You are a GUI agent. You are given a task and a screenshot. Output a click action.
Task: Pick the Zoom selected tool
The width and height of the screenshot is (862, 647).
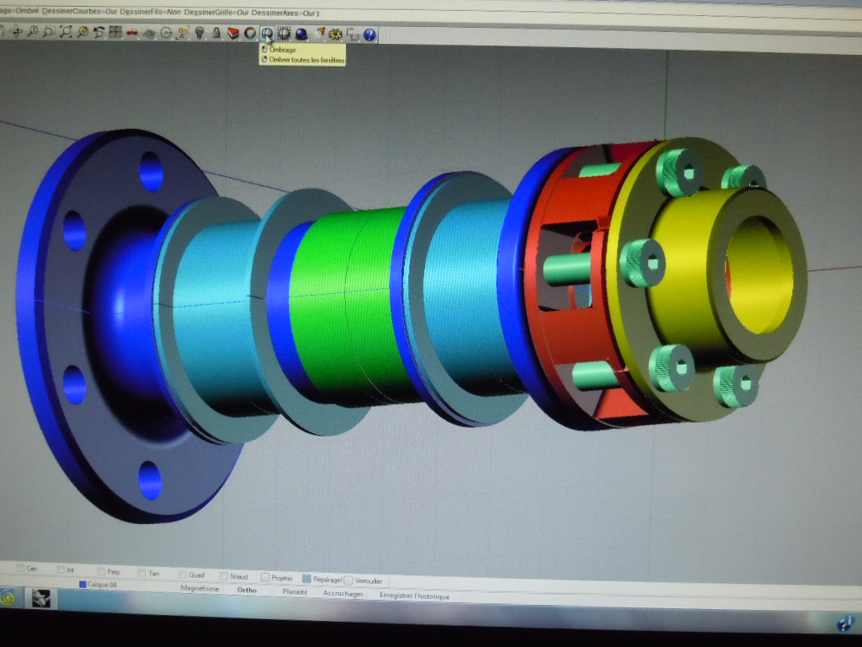pos(82,32)
